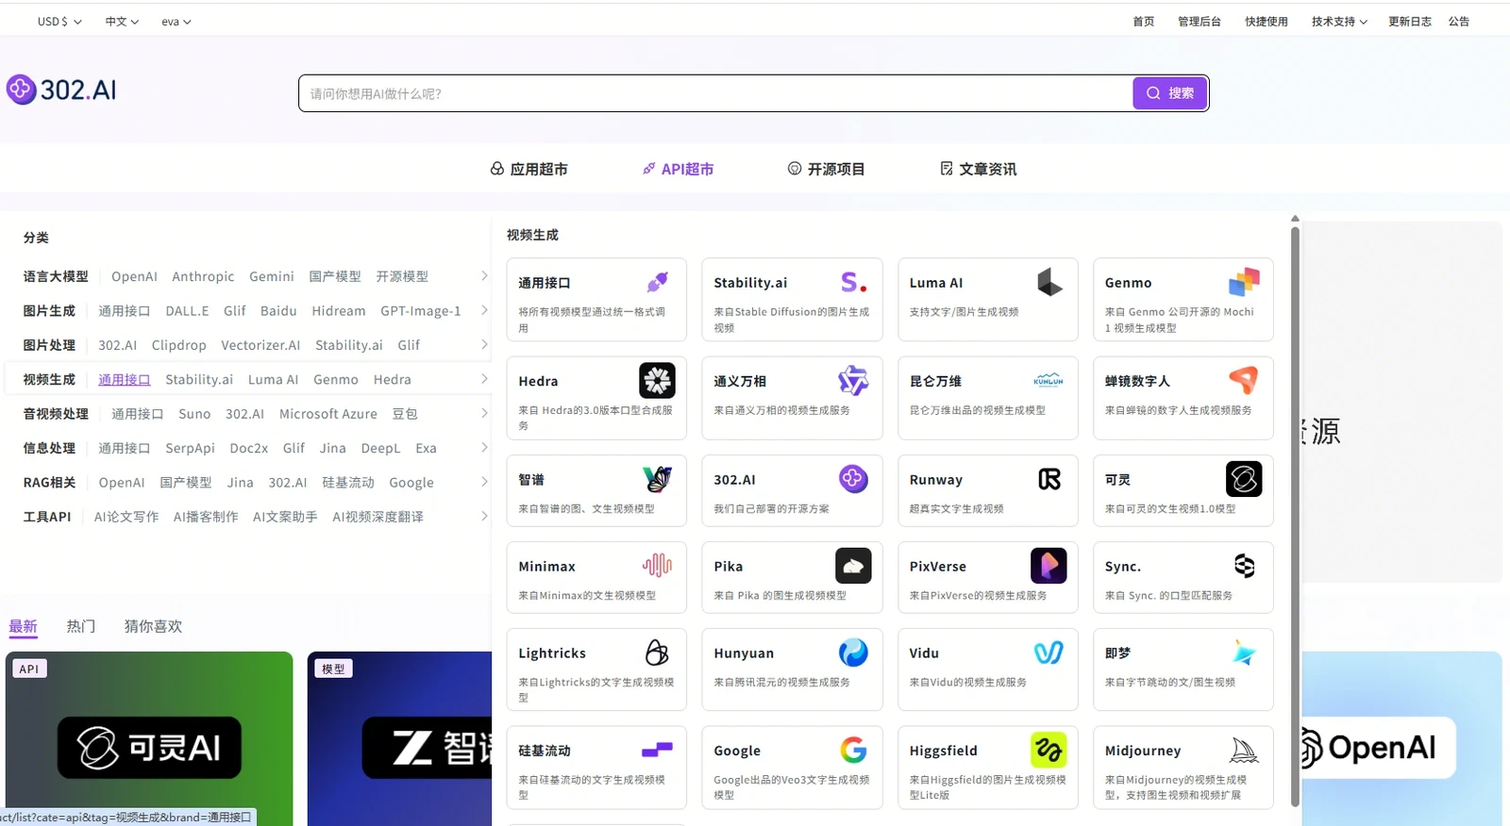This screenshot has height=826, width=1510.
Task: Select SerpApi under 信息处理
Action: tap(190, 448)
